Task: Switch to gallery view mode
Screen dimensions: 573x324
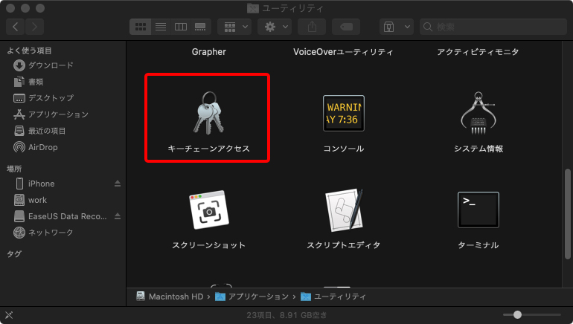Action: (200, 27)
